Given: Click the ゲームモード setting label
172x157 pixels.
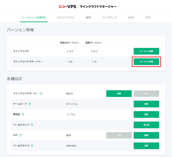Looking at the screenshot, I should click(20, 104).
